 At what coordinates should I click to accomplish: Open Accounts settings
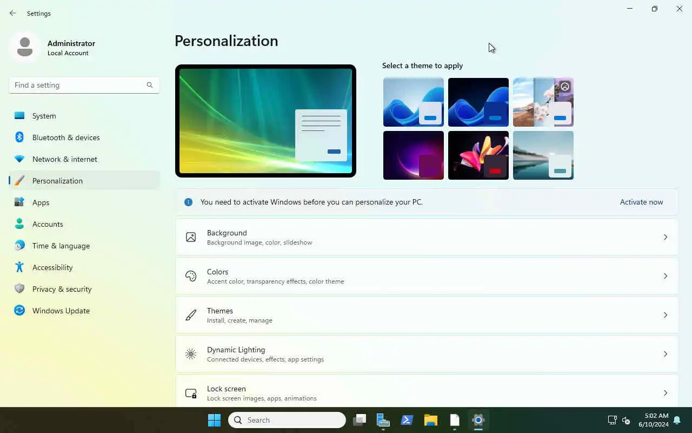point(84,224)
